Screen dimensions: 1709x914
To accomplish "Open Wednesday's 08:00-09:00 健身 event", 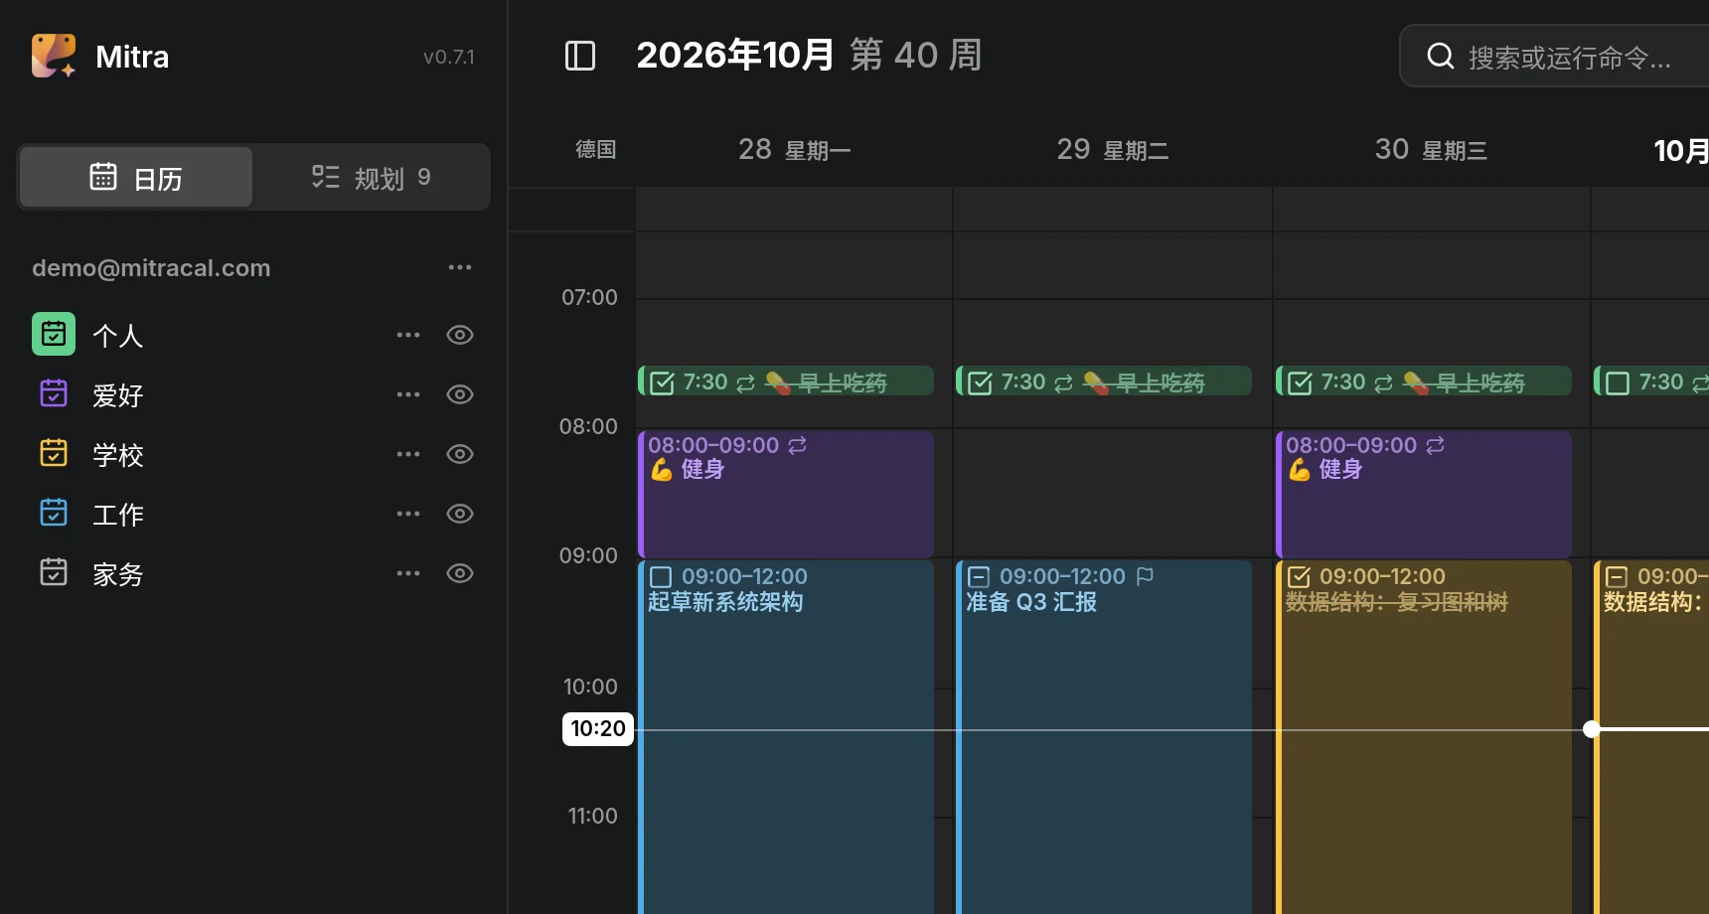I will click(x=1424, y=494).
